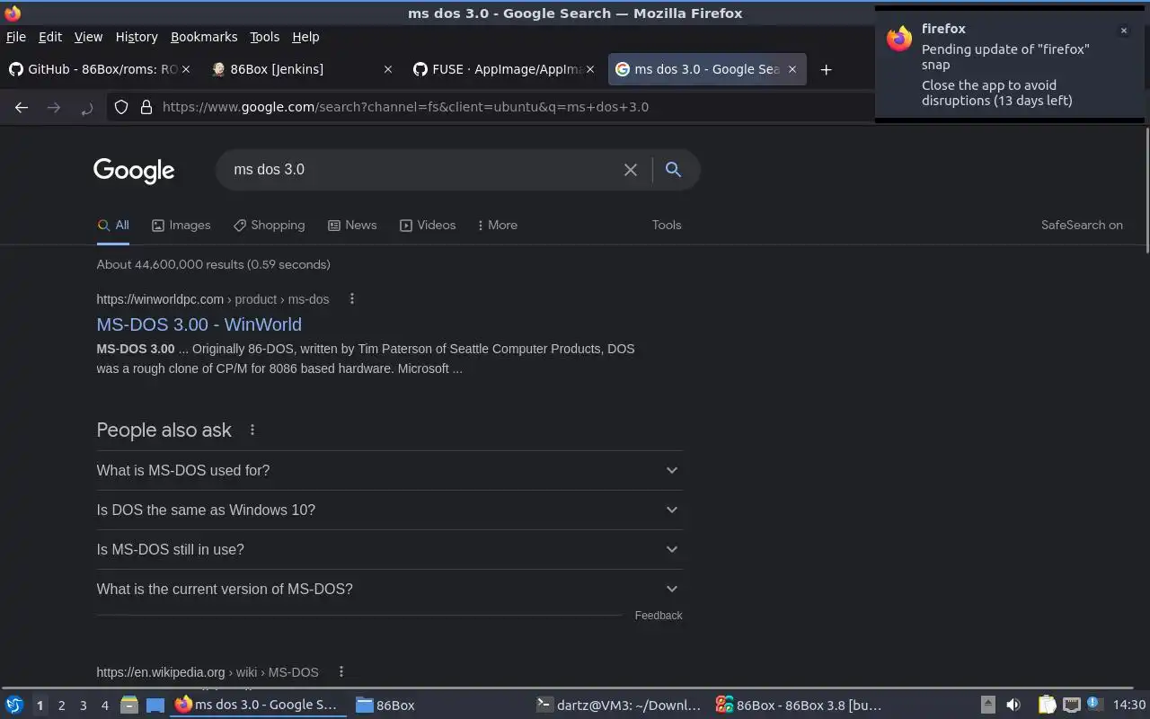This screenshot has height=719, width=1150.
Task: Open the History menu
Action: (x=137, y=37)
